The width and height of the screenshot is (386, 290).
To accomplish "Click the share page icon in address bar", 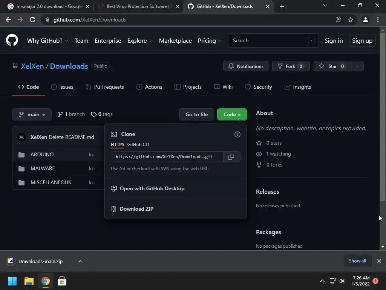I will (338, 20).
